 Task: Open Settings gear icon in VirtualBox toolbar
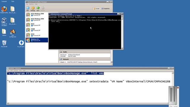33,8
